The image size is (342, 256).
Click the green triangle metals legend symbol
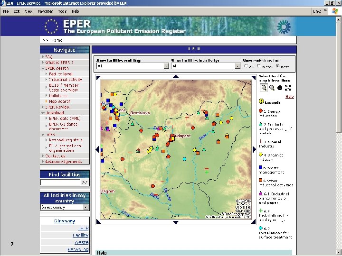[x=260, y=124]
